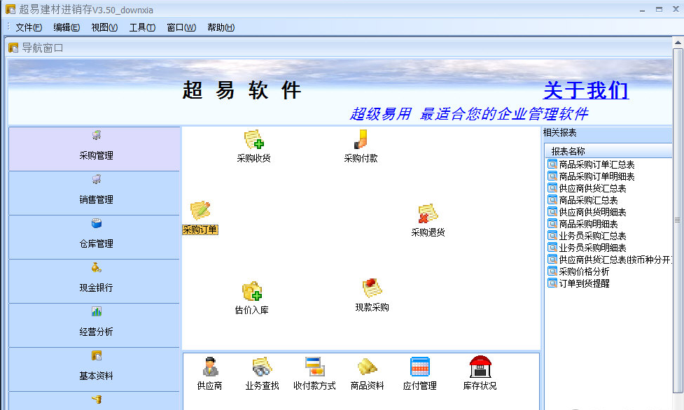Open report 商品采购订单汇总表
Viewport: 684px width, 410px height.
[591, 164]
